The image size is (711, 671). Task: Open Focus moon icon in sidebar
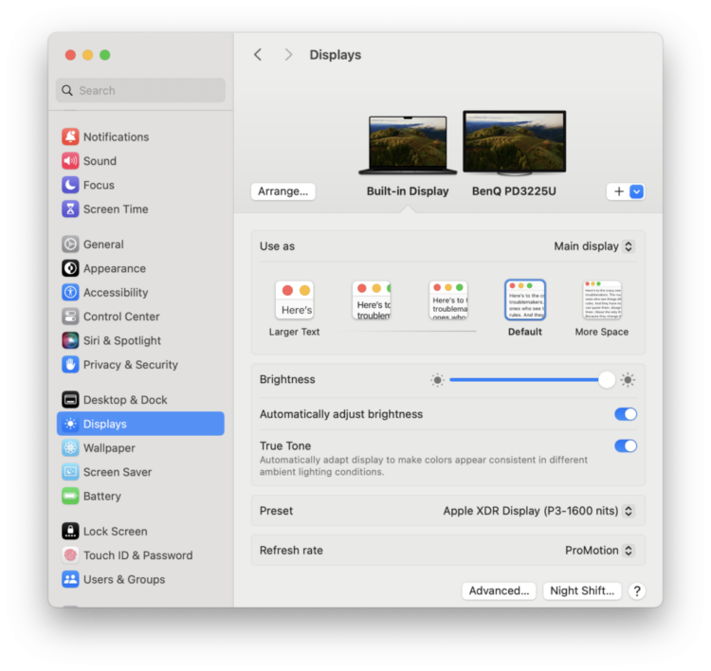[70, 185]
